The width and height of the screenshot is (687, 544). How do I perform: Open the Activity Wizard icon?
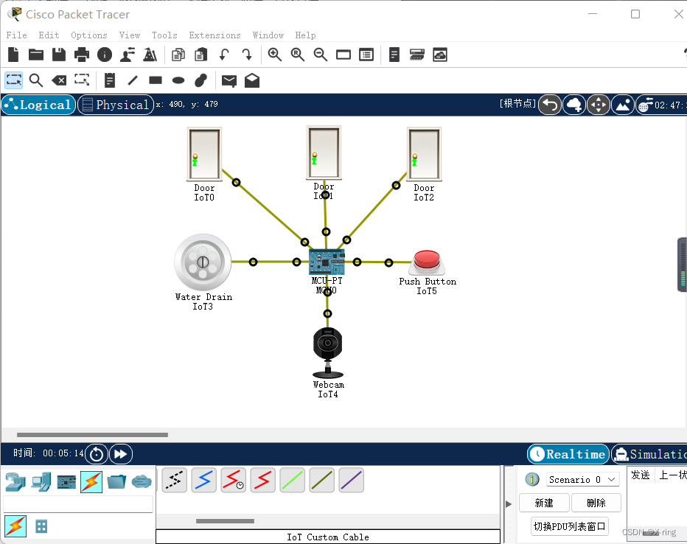pos(128,55)
